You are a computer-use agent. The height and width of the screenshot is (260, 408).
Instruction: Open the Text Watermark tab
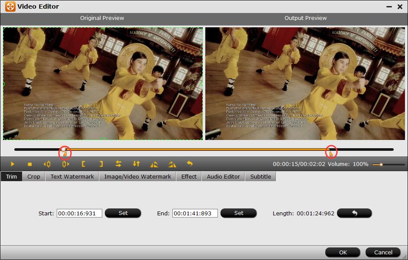[72, 176]
